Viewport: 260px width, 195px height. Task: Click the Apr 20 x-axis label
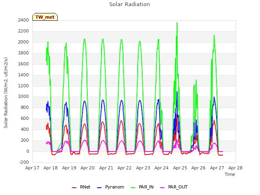(88, 168)
